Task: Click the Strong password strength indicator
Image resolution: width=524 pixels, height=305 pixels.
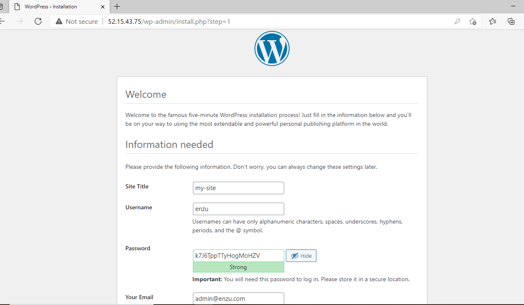Action: click(238, 267)
